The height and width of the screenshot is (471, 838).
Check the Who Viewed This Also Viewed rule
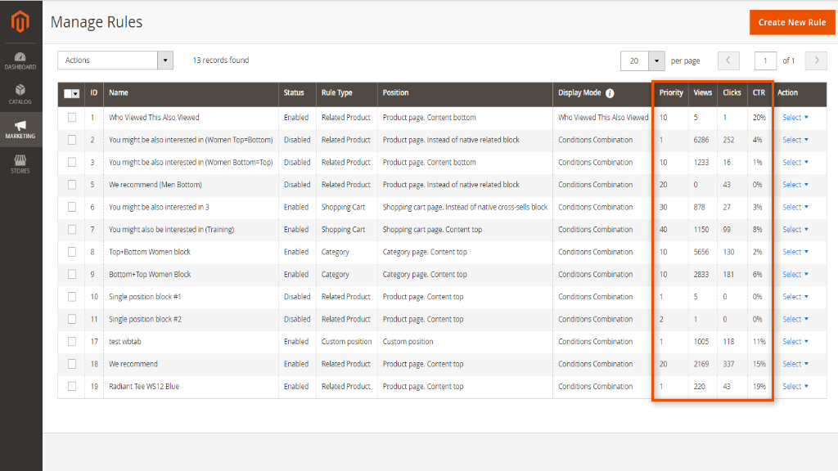[72, 117]
